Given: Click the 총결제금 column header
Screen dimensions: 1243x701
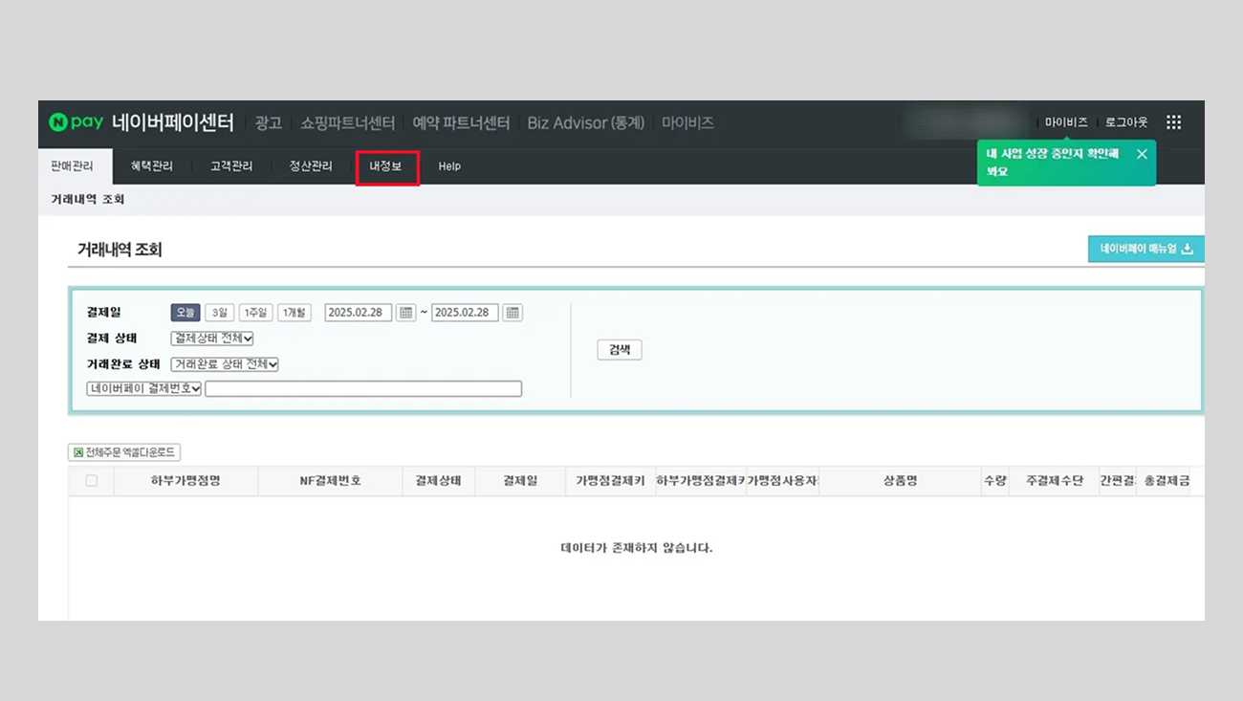Looking at the screenshot, I should click(x=1167, y=481).
